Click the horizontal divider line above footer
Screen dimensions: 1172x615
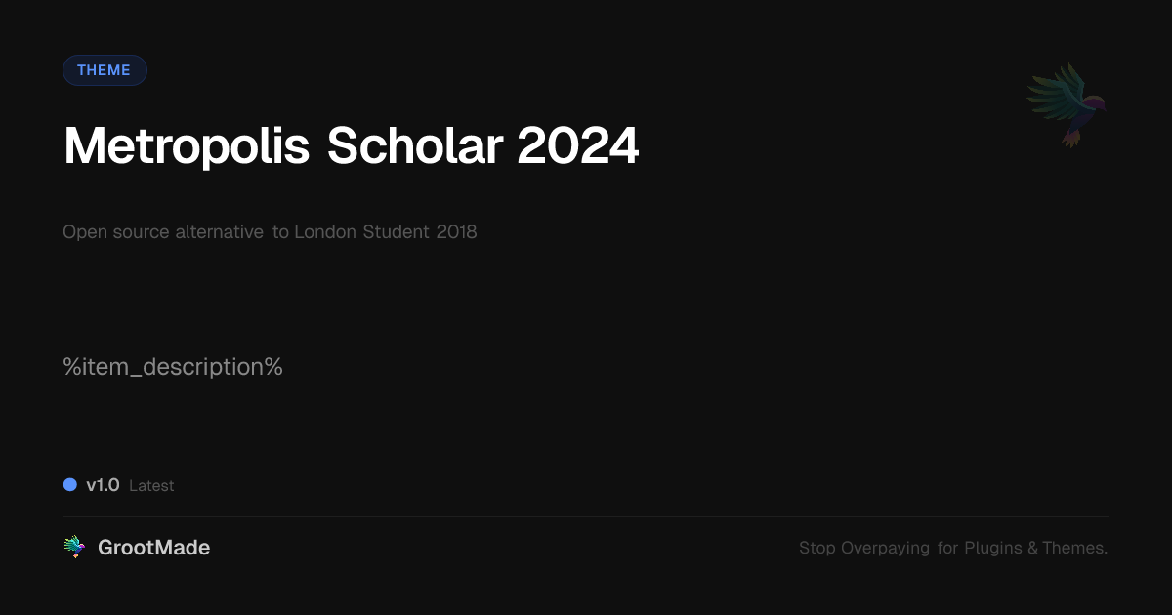[x=586, y=516]
